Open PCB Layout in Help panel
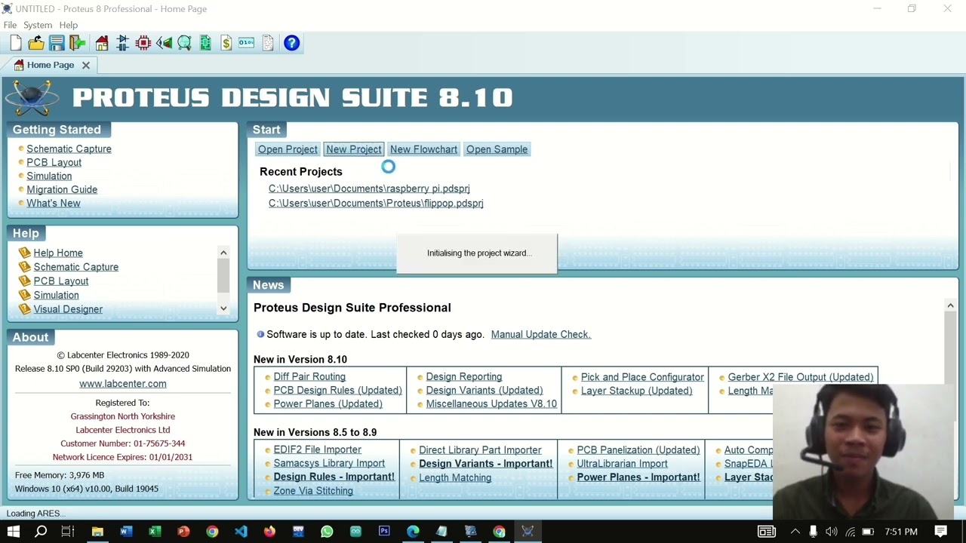The image size is (966, 543). [x=60, y=281]
